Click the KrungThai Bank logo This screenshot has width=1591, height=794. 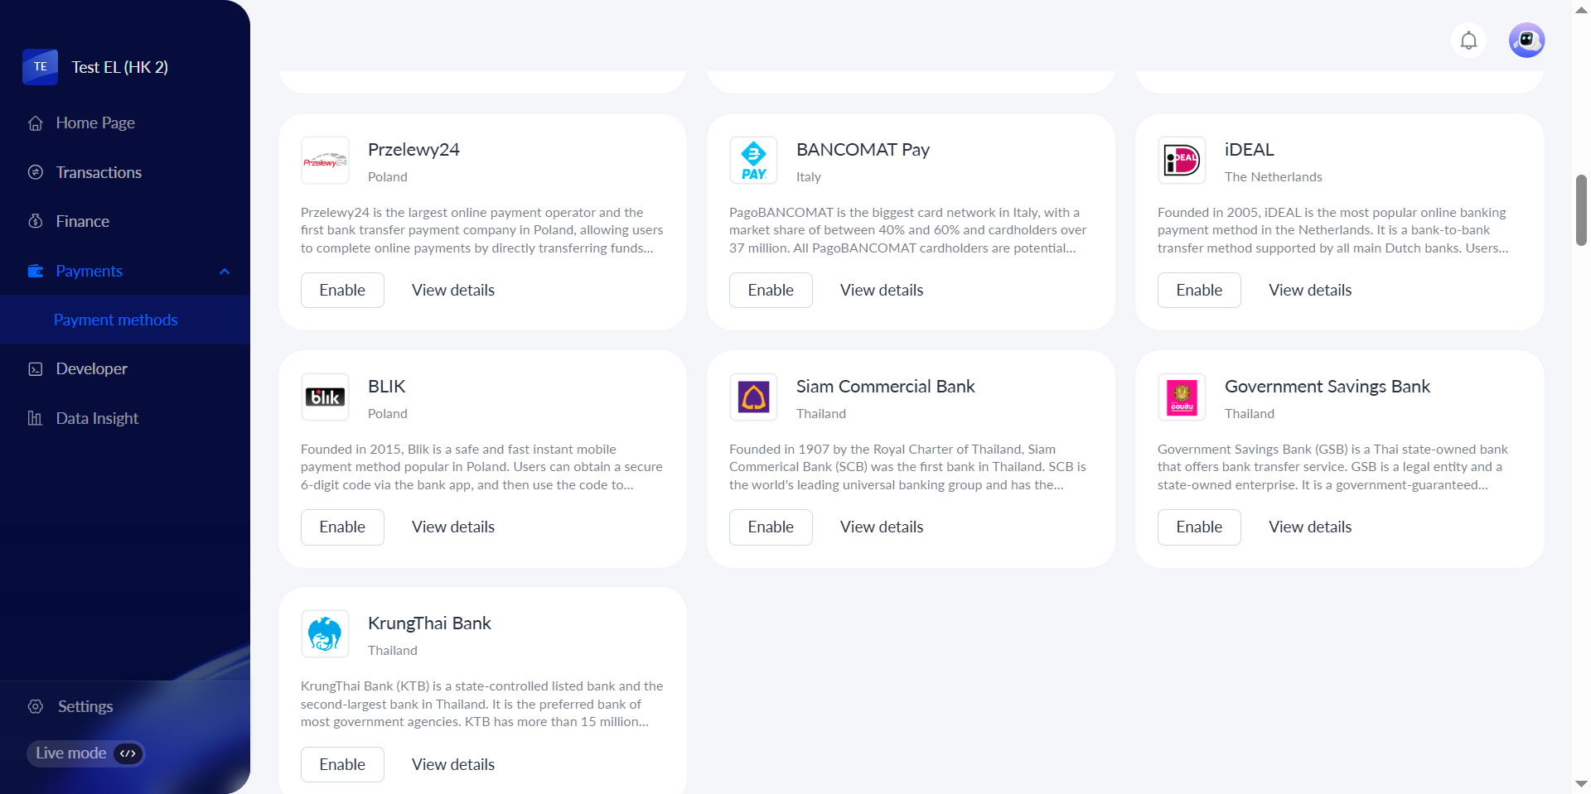[325, 634]
